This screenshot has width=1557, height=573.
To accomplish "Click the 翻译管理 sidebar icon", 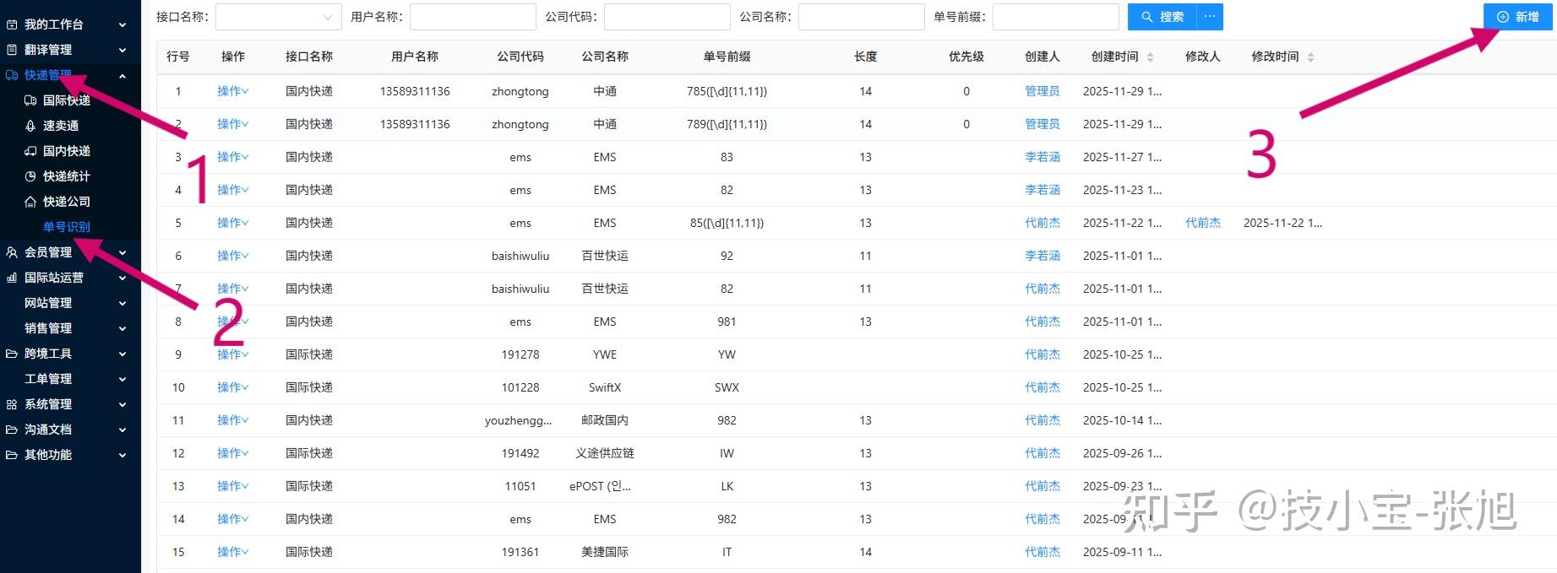I will click(x=12, y=50).
